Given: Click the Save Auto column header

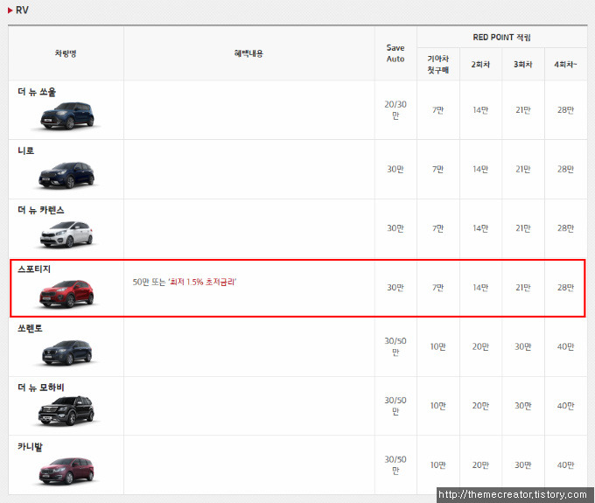Looking at the screenshot, I should [x=395, y=53].
